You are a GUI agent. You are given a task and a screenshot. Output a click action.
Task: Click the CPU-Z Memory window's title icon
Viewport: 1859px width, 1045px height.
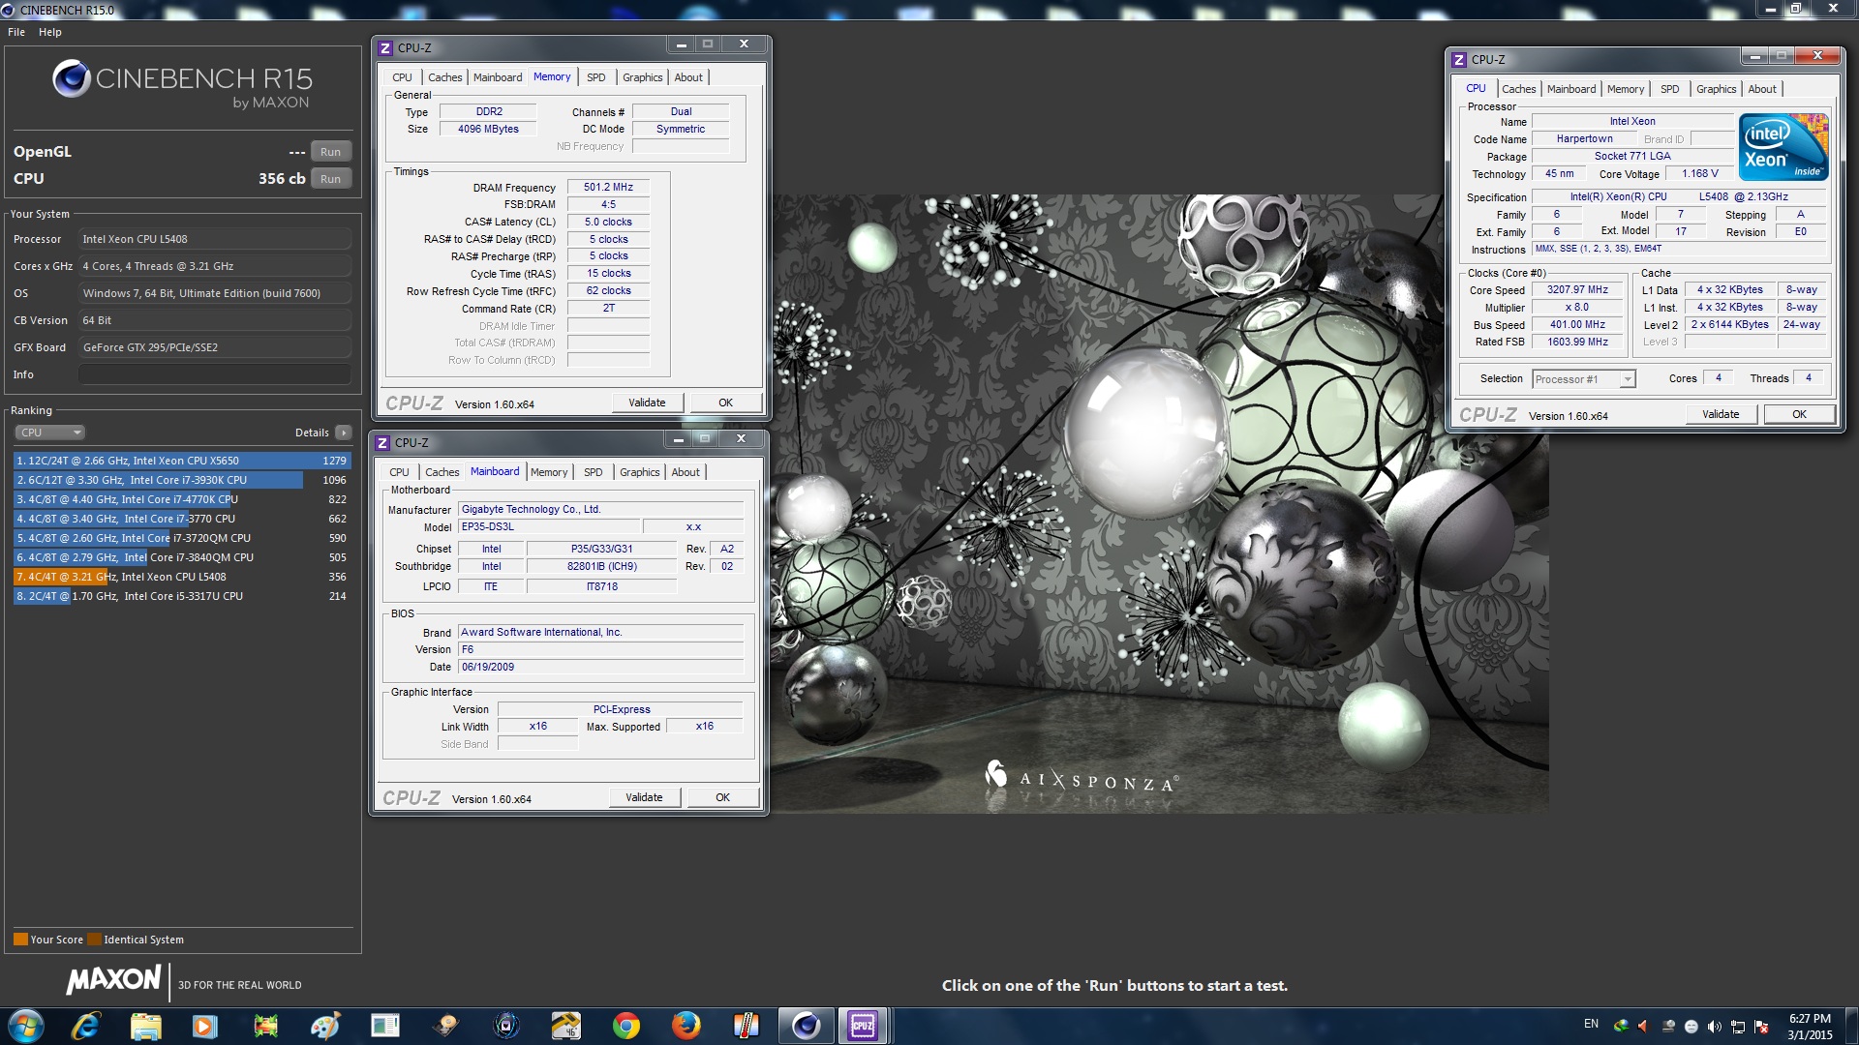pyautogui.click(x=385, y=47)
